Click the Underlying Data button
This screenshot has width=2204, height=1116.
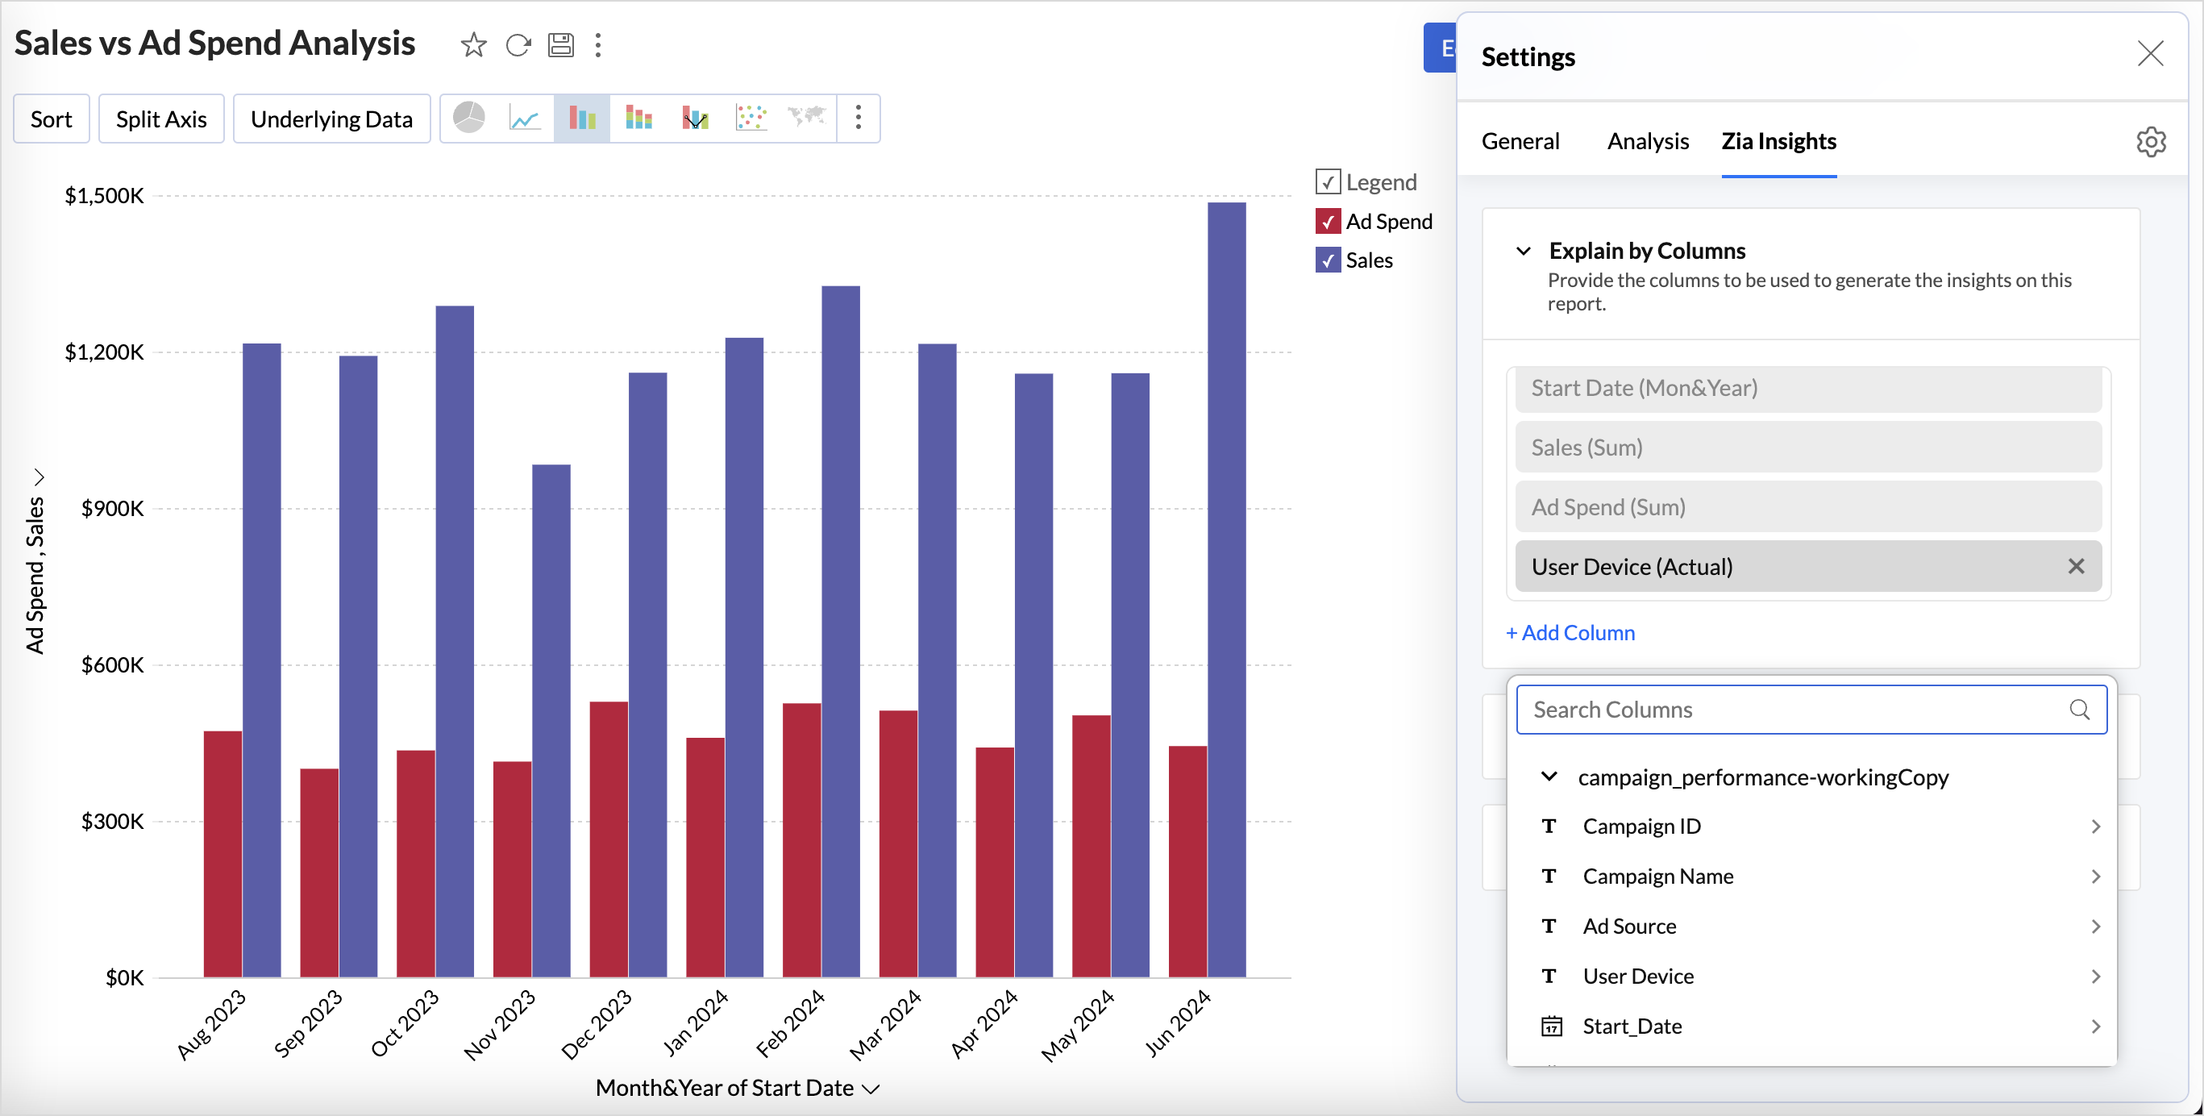[331, 119]
